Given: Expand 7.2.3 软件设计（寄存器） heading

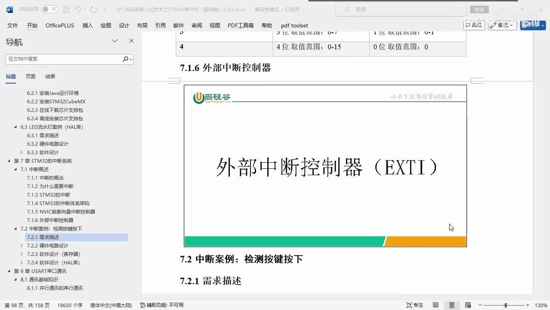Looking at the screenshot, I should tap(22, 254).
